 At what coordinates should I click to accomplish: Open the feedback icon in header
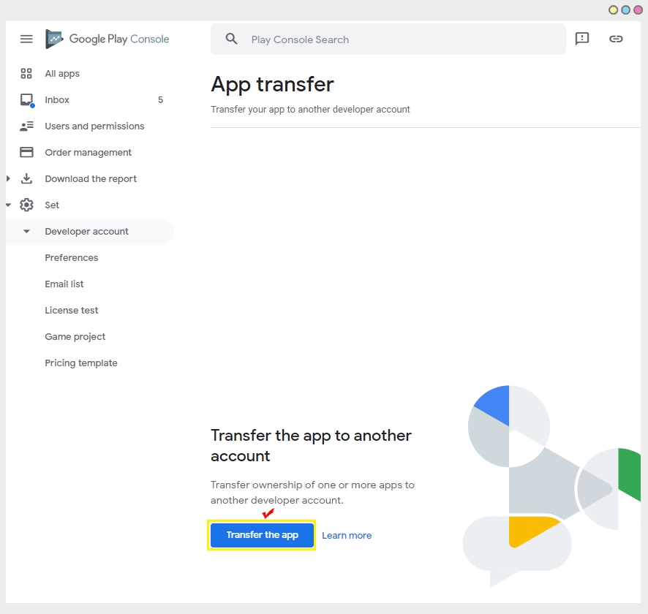point(582,39)
